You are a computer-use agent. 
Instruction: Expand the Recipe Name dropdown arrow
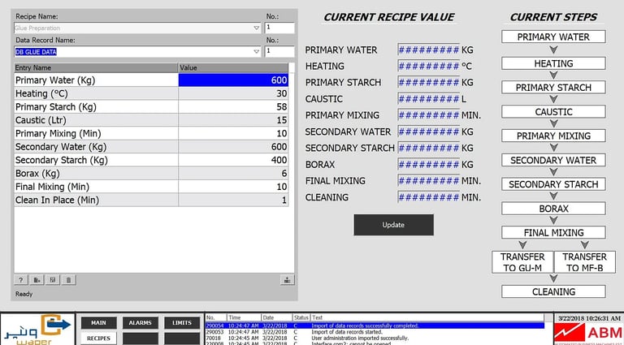click(256, 28)
